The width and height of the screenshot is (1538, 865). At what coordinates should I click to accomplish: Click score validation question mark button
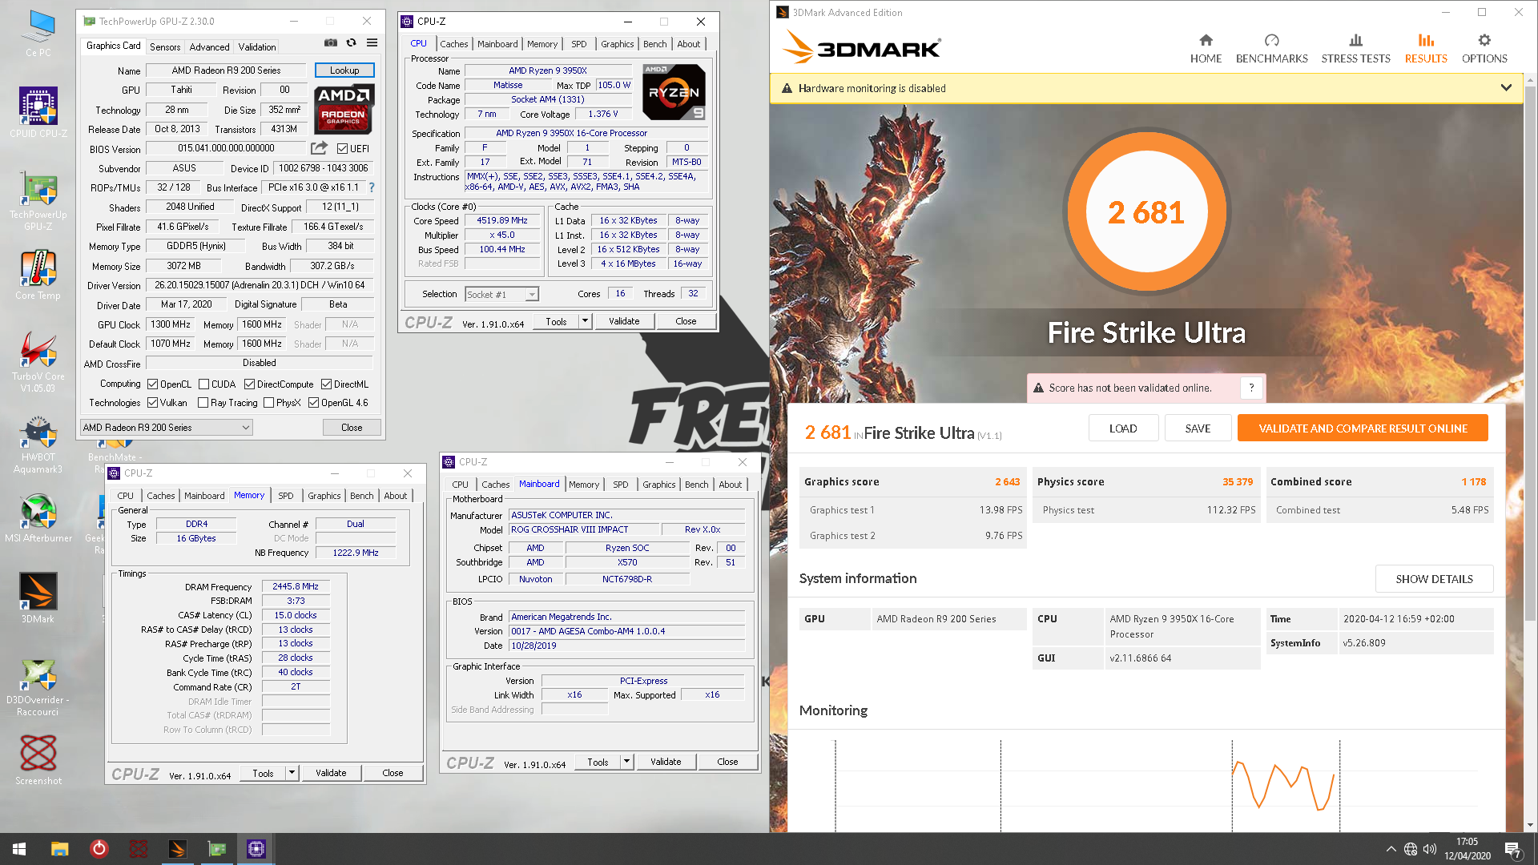click(x=1251, y=388)
